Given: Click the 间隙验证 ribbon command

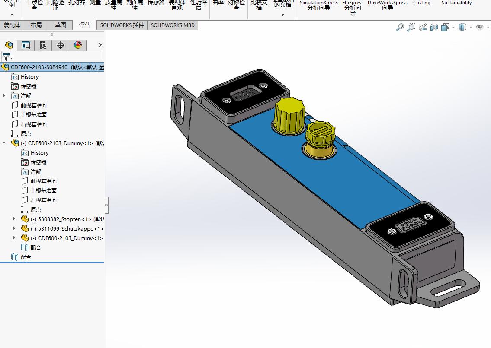Looking at the screenshot, I should 55,5.
